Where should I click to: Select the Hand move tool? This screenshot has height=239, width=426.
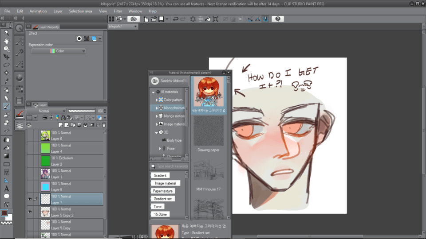[x=6, y=41]
